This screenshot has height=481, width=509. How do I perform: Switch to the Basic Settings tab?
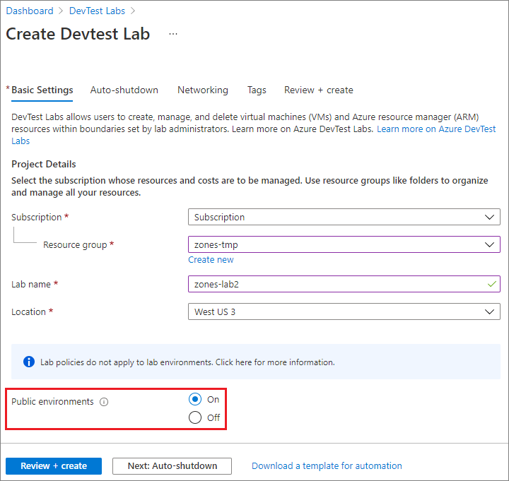(42, 90)
